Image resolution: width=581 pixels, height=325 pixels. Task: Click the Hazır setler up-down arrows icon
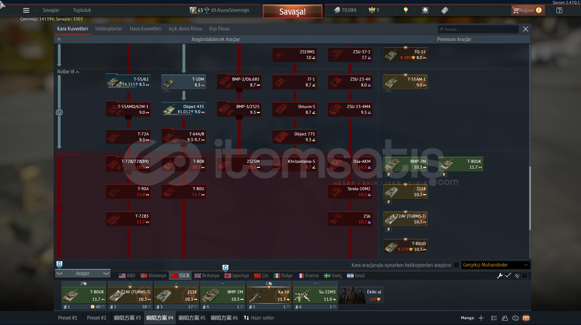point(246,318)
